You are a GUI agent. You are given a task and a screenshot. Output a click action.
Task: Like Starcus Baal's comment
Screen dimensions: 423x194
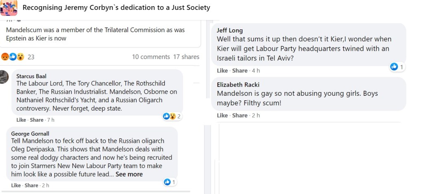click(21, 120)
